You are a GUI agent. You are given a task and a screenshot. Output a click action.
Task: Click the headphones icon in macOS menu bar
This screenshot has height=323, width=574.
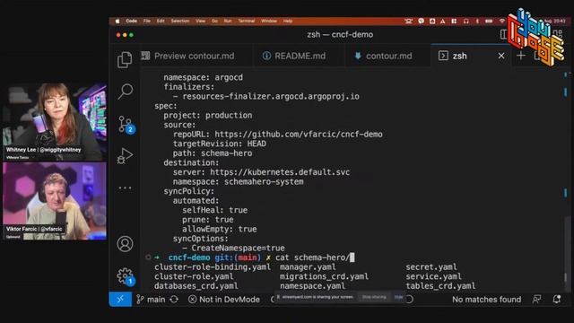point(465,22)
